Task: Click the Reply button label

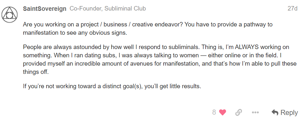Action: [x=289, y=112]
